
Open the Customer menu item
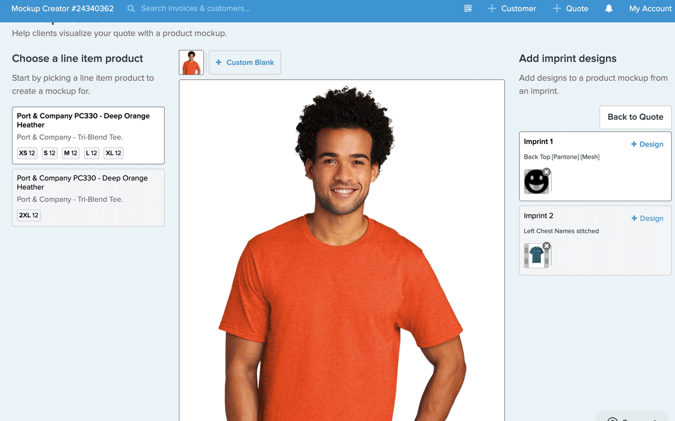(x=519, y=9)
